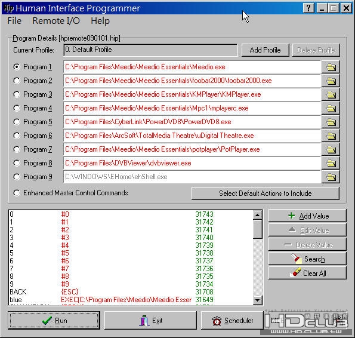
Task: Click the values list scroll down arrow
Action: (x=257, y=300)
